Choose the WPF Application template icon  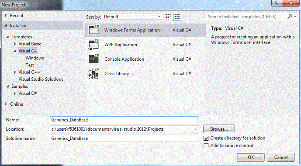pyautogui.click(x=93, y=45)
